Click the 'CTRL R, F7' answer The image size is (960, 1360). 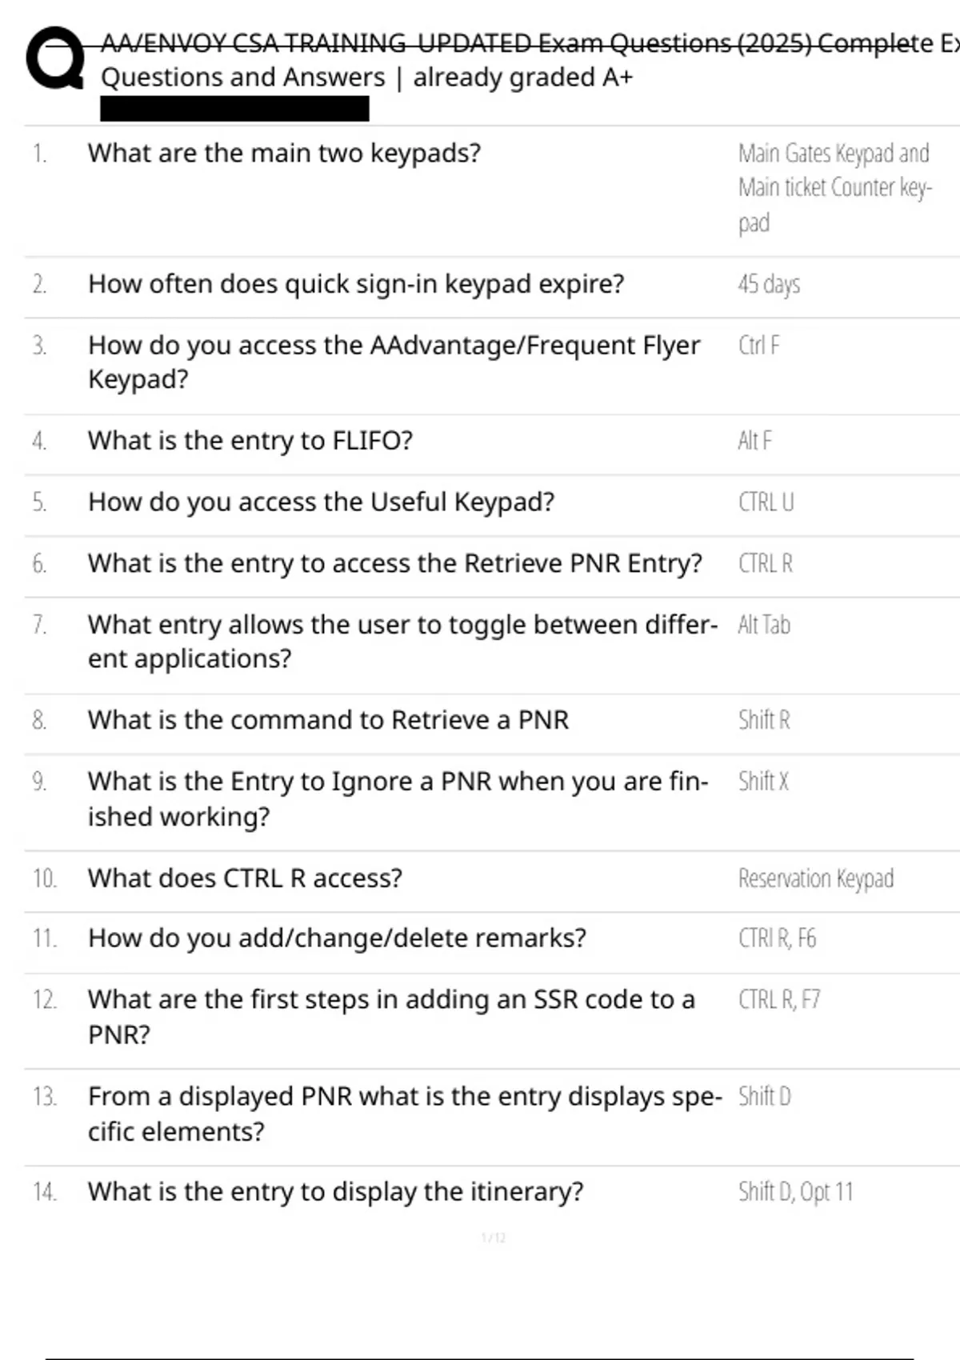tap(778, 1000)
